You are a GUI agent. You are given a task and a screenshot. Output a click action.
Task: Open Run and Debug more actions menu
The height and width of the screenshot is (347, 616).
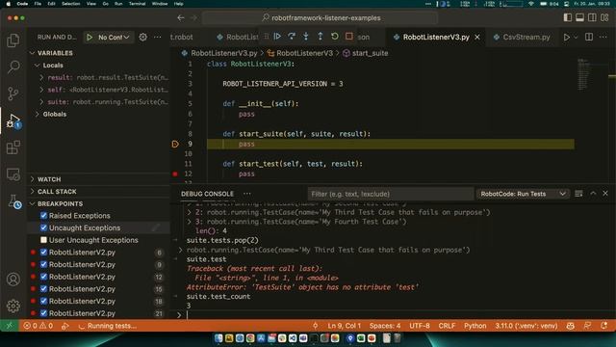pos(158,37)
